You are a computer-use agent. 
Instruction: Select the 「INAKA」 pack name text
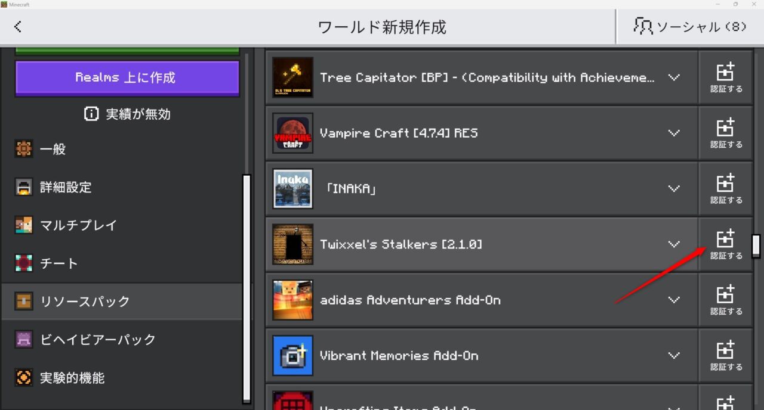(351, 189)
